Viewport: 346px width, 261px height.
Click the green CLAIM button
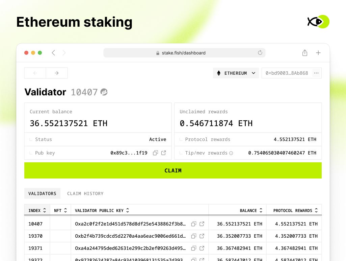click(x=173, y=170)
